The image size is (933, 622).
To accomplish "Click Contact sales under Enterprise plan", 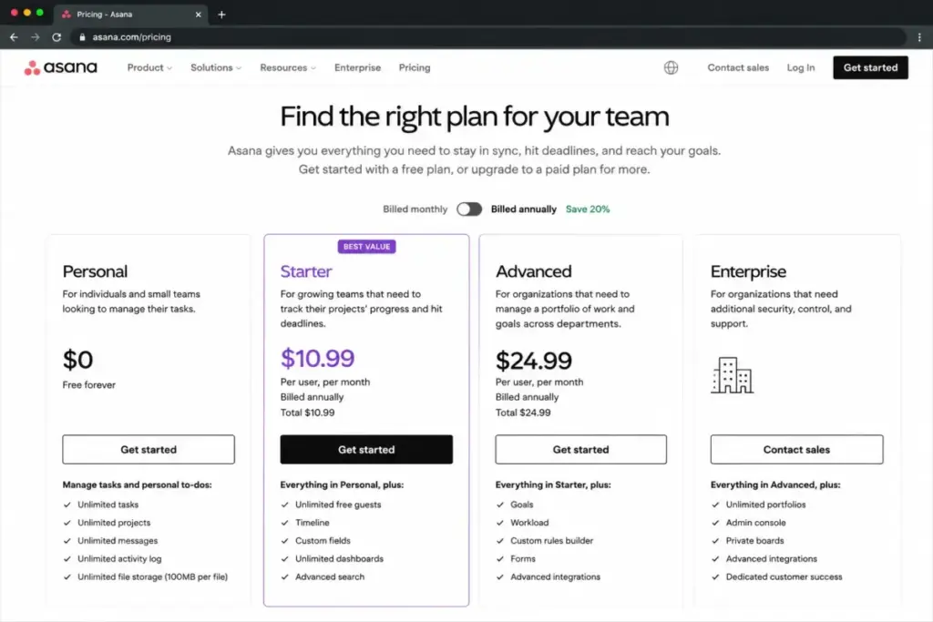I will 796,449.
